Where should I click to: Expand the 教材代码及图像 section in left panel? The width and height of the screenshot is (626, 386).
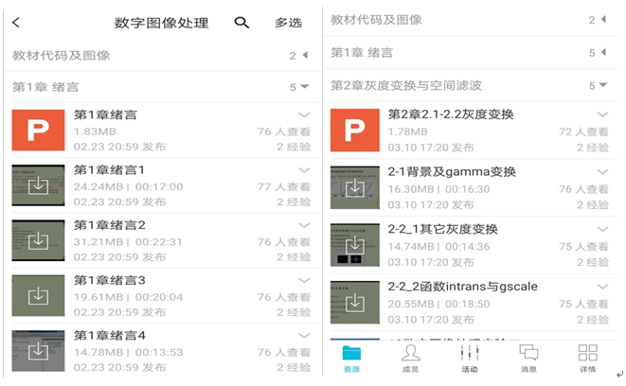(x=304, y=56)
